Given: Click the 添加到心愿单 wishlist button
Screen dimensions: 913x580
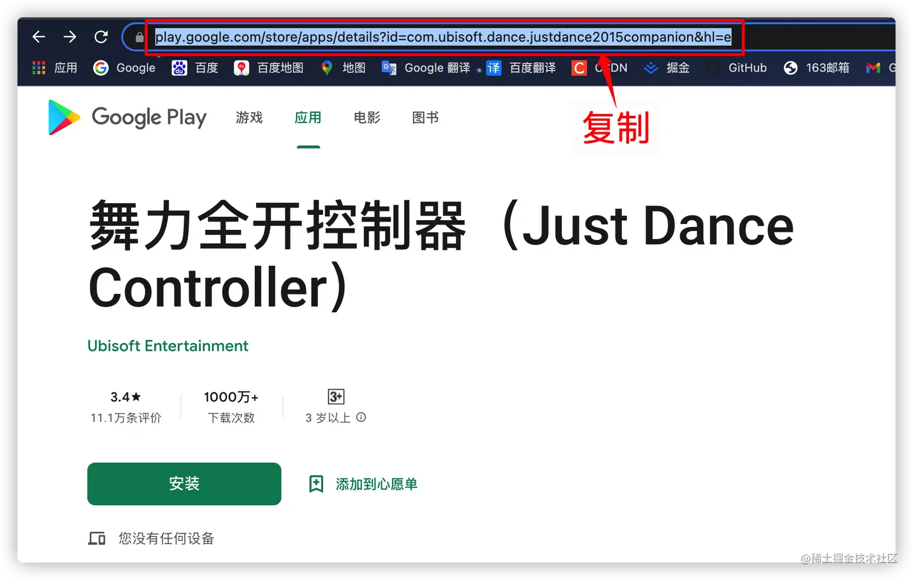Looking at the screenshot, I should (364, 484).
